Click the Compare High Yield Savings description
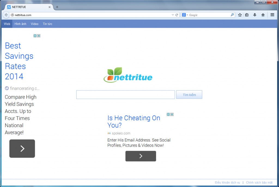The height and width of the screenshot is (187, 279). pyautogui.click(x=20, y=115)
